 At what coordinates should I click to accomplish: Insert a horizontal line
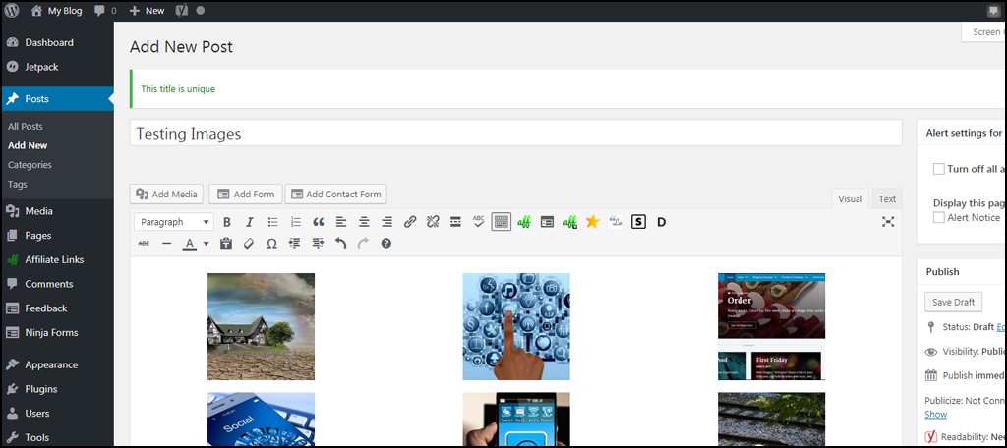click(167, 244)
